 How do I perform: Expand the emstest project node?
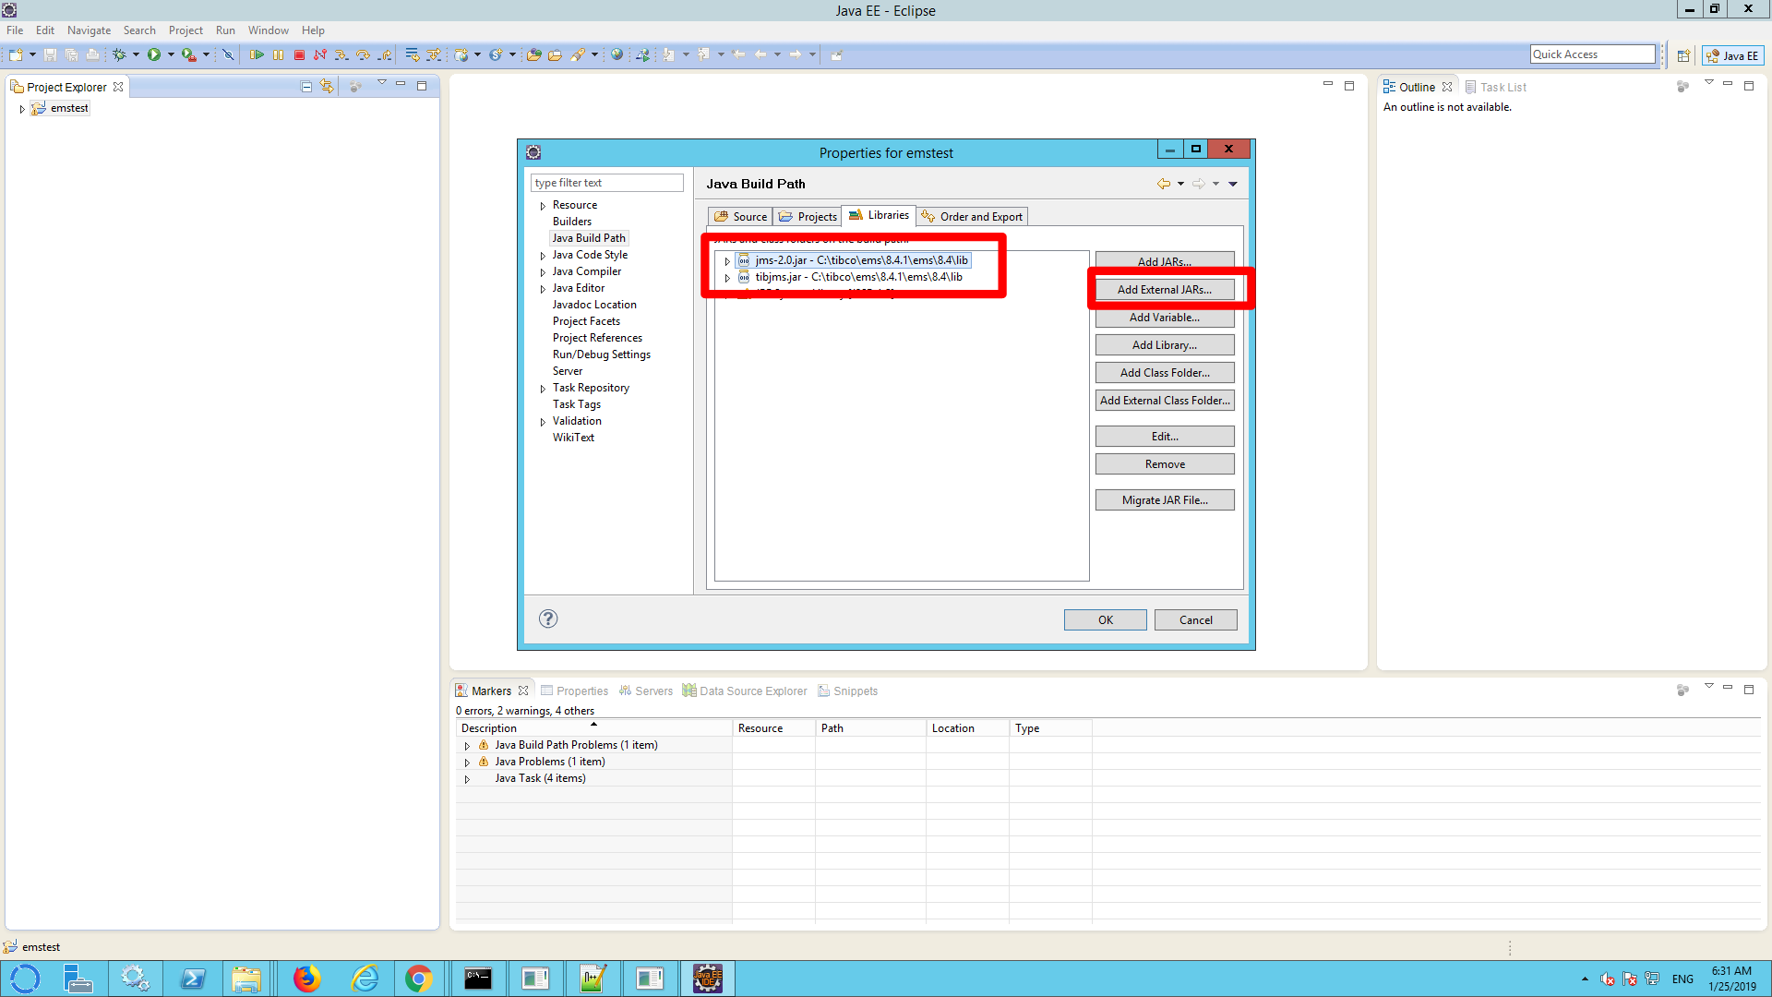22,109
